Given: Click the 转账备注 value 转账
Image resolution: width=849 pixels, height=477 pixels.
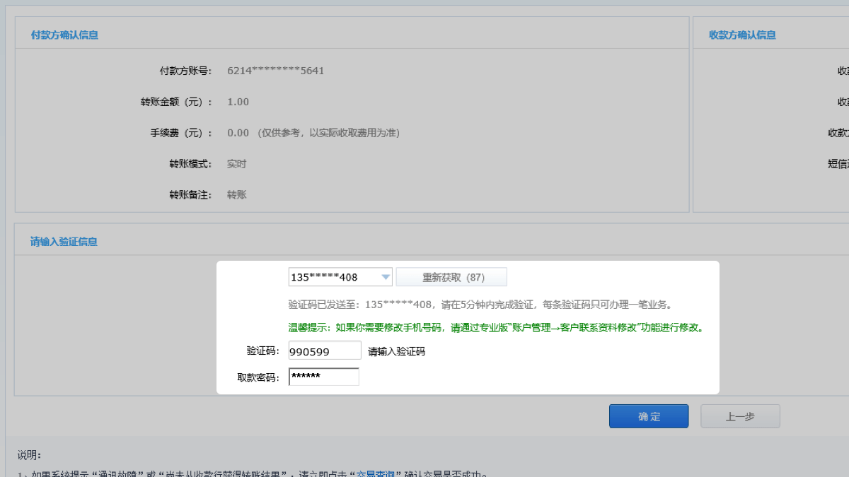Looking at the screenshot, I should click(236, 195).
